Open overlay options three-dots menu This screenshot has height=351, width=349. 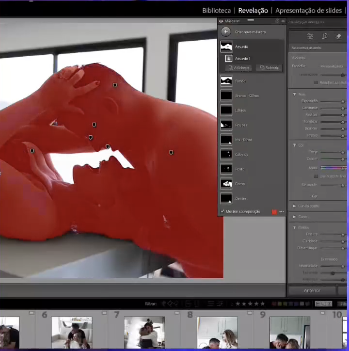(282, 211)
